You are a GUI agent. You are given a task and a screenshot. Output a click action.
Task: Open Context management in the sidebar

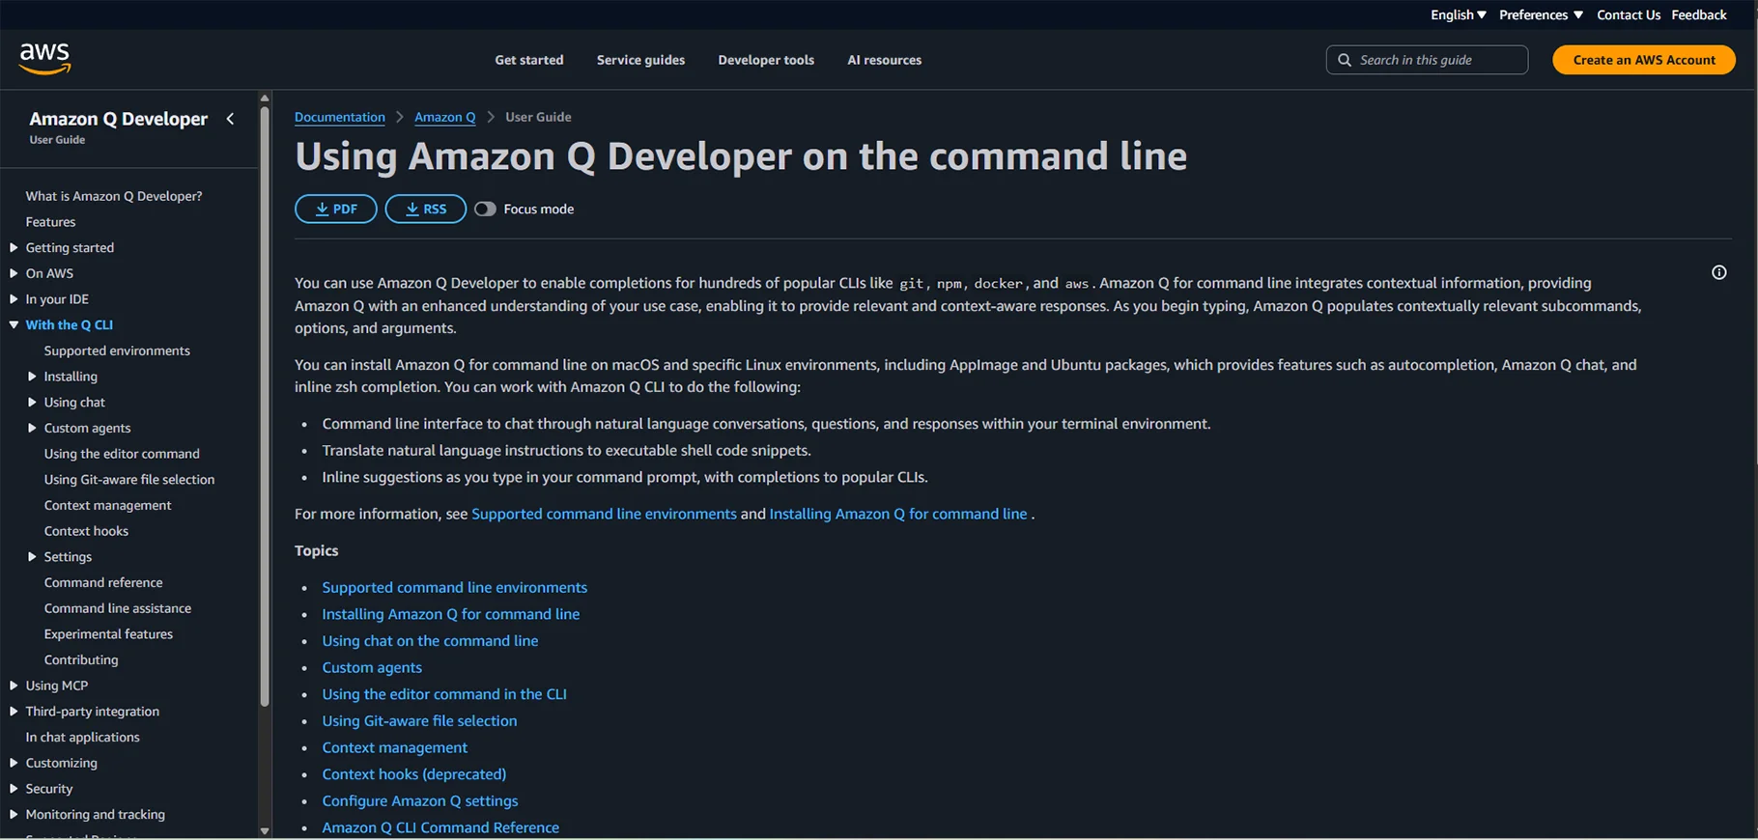point(107,505)
